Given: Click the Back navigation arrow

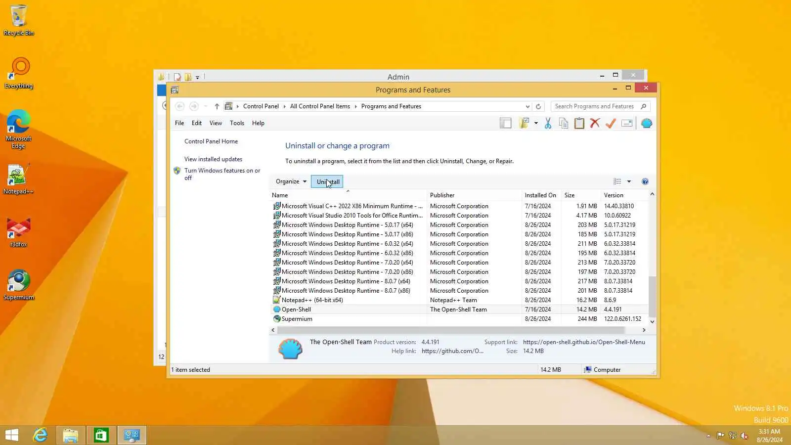Looking at the screenshot, I should tap(180, 106).
